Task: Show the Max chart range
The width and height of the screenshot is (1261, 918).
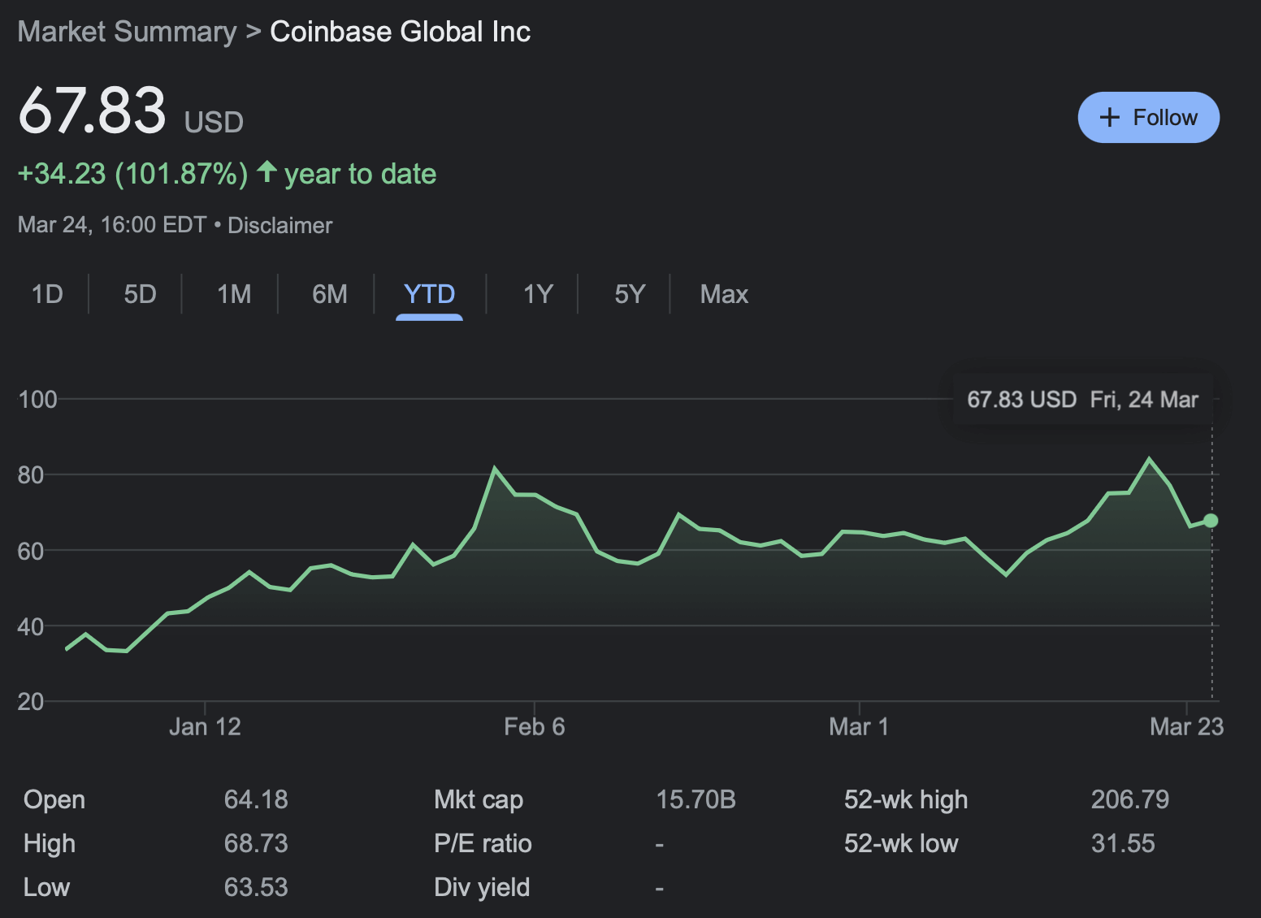Action: coord(724,294)
